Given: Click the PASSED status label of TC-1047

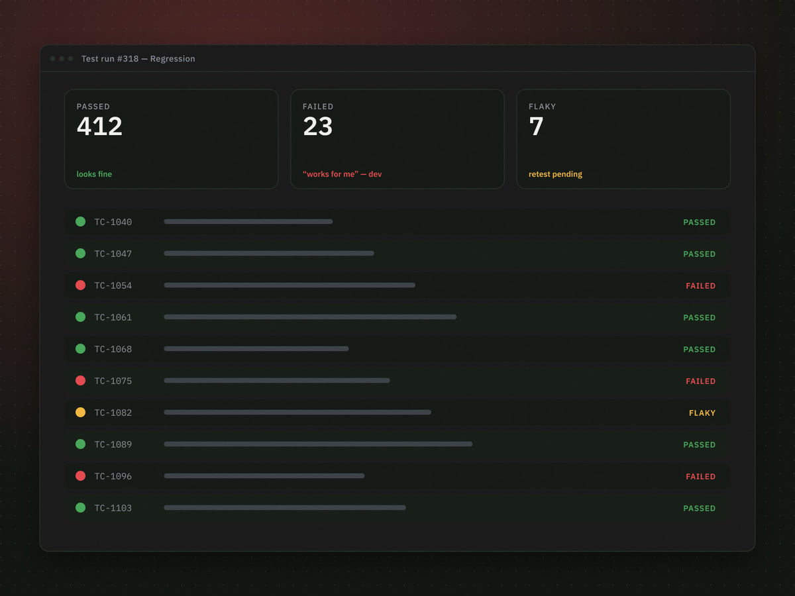Looking at the screenshot, I should tap(700, 254).
